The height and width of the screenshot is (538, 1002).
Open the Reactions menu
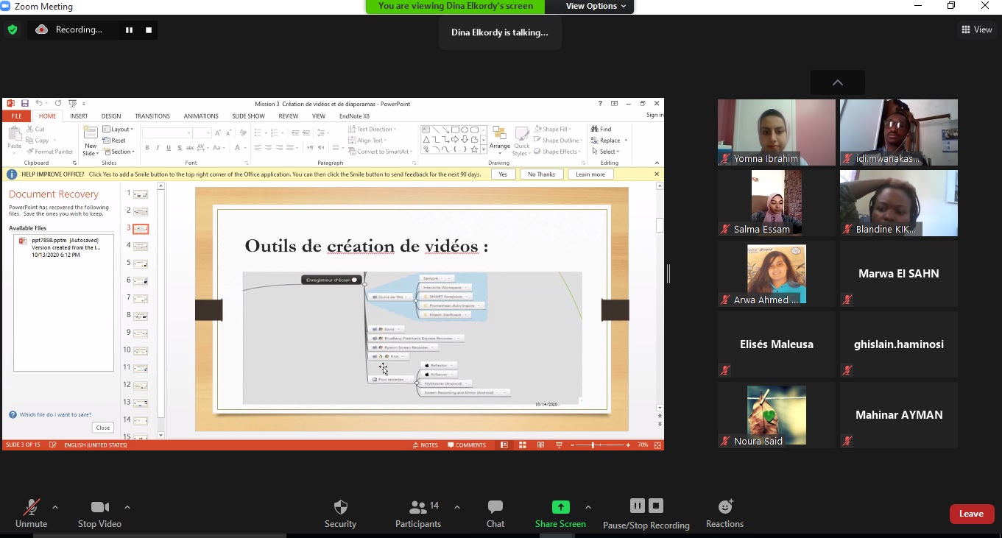tap(724, 507)
